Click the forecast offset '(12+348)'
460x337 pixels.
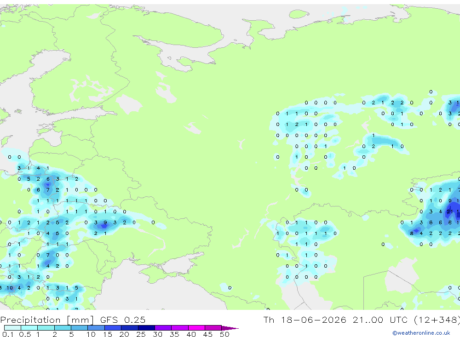point(437,320)
